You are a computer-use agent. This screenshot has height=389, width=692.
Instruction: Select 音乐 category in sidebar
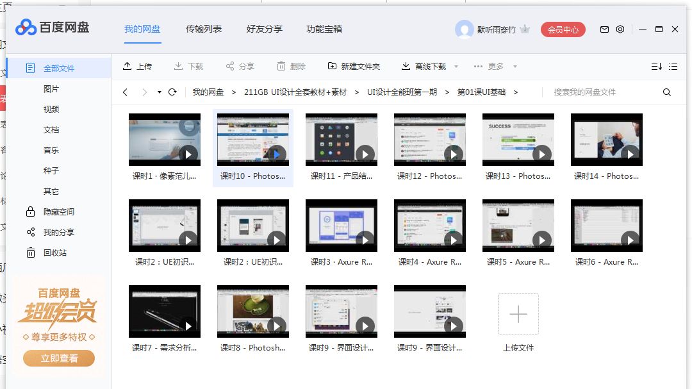[51, 150]
